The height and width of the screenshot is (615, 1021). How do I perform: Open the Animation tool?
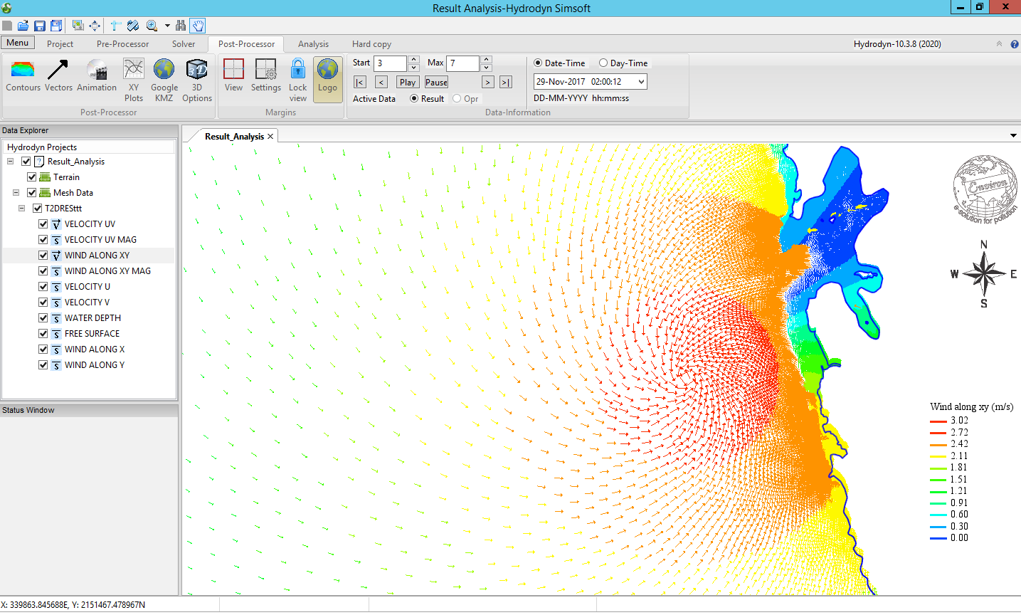point(97,75)
